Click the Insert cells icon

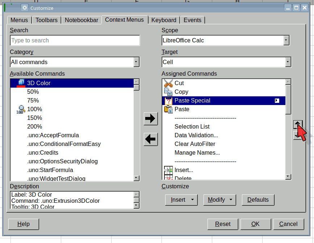point(168,170)
